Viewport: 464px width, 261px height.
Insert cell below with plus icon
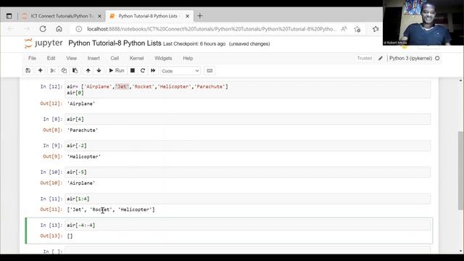(x=41, y=71)
